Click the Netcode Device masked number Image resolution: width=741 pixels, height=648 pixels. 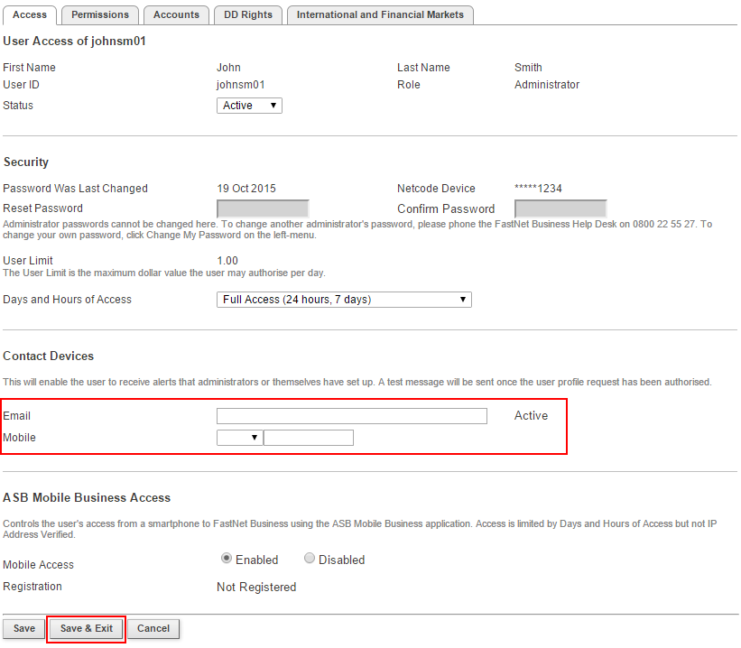(538, 189)
